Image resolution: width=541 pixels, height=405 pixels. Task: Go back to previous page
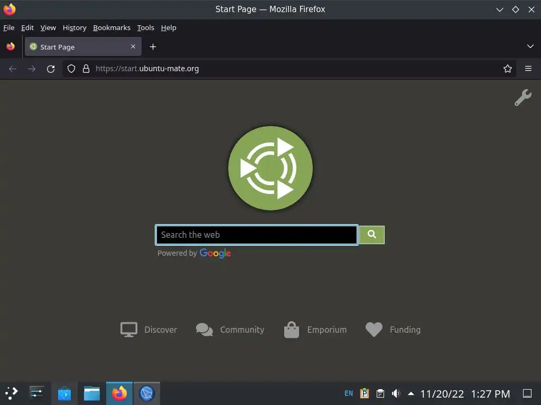(13, 69)
